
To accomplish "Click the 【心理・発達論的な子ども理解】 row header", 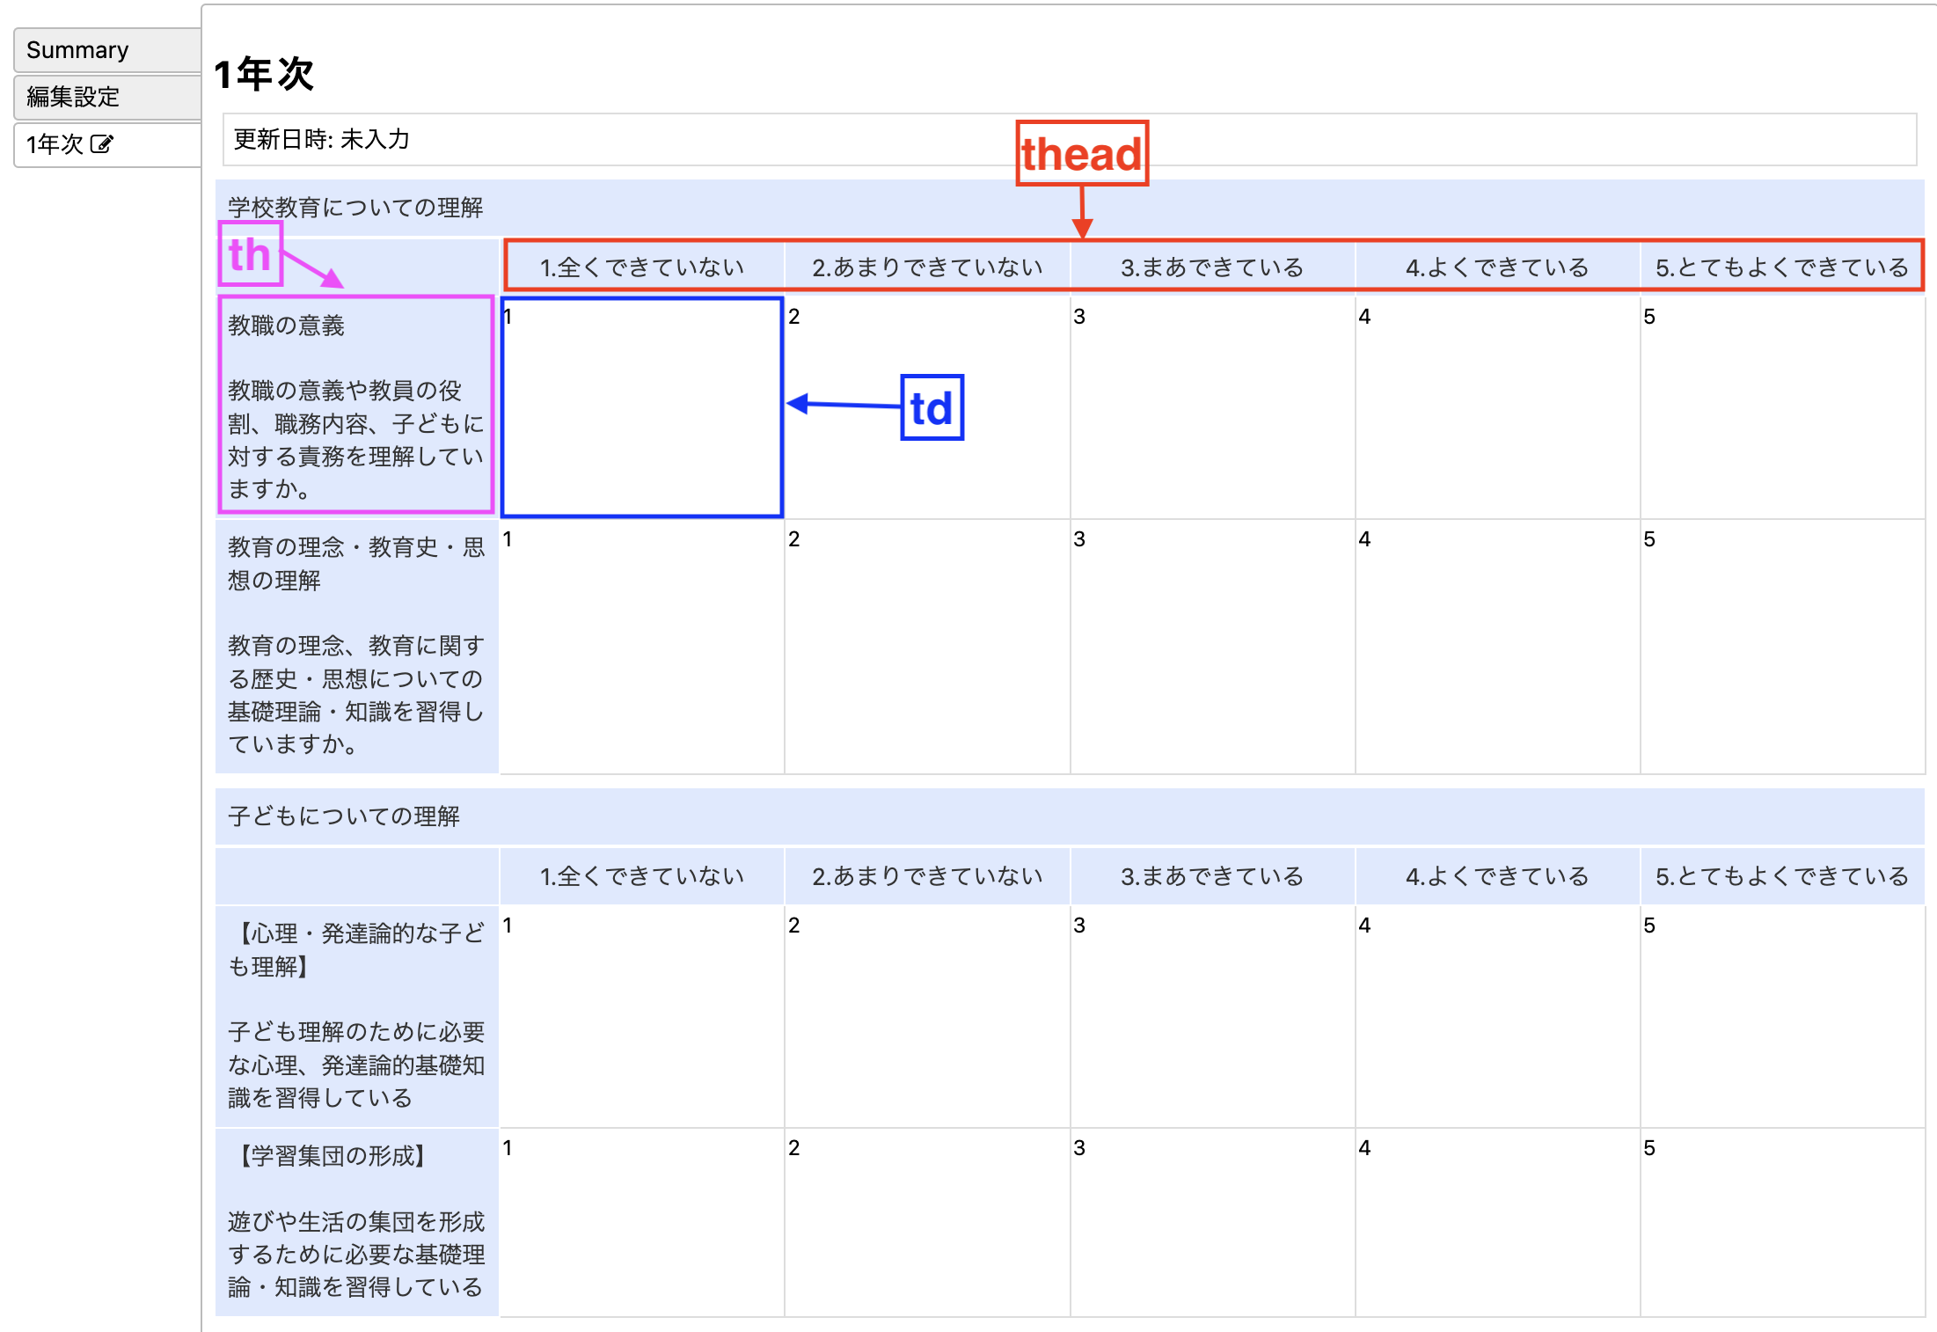I will [356, 1016].
